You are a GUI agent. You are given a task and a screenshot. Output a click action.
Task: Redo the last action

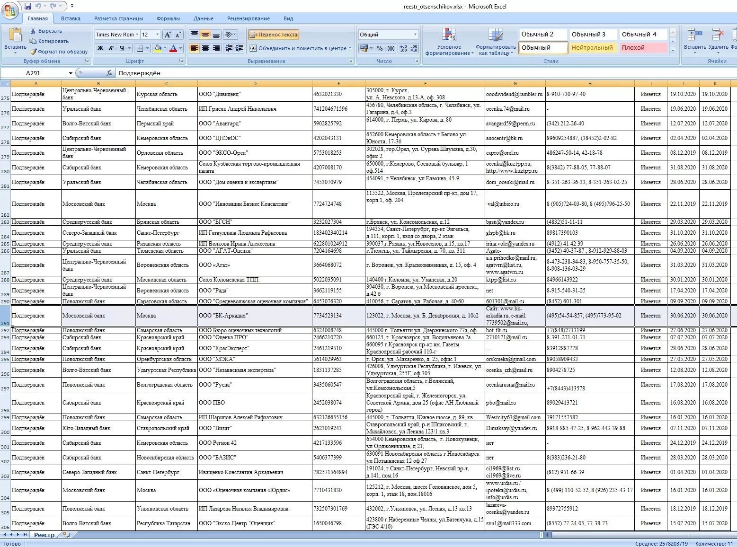tap(53, 6)
